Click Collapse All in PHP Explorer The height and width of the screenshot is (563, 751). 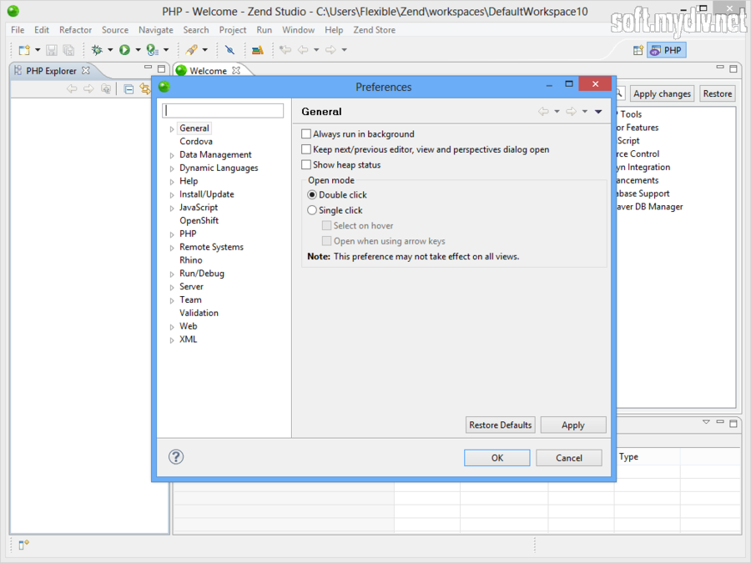tap(129, 89)
